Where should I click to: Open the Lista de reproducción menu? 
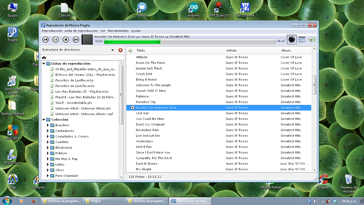pyautogui.click(x=81, y=31)
